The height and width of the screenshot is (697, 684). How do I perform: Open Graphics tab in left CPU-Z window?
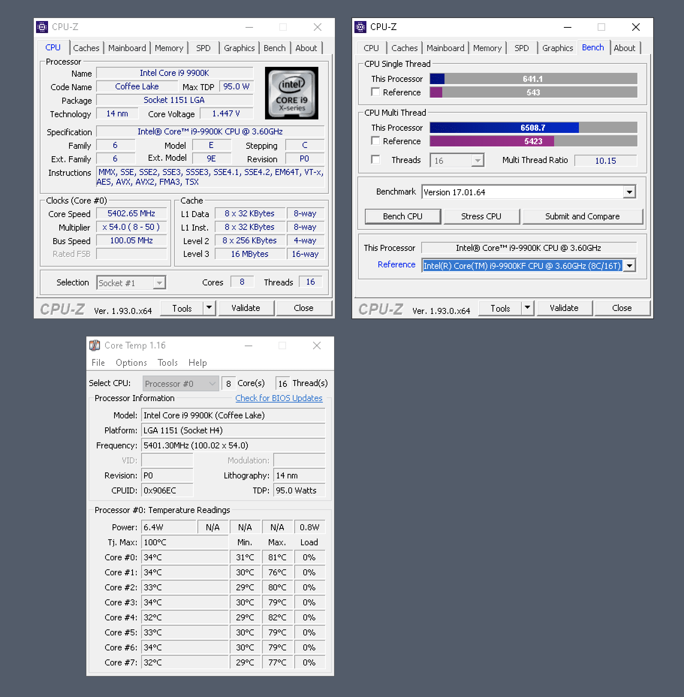(239, 48)
